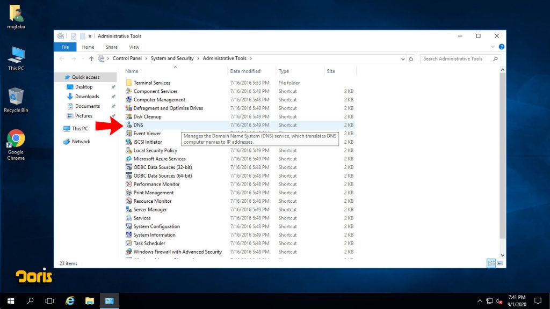This screenshot has height=309, width=550.
Task: Open the address bar history dropdown
Action: point(403,59)
